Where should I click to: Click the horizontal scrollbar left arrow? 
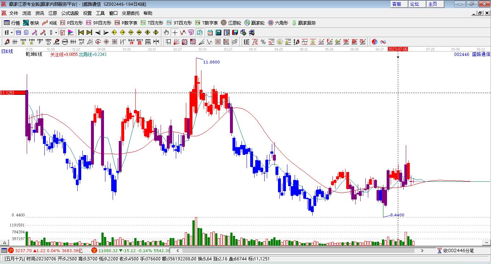(177, 251)
